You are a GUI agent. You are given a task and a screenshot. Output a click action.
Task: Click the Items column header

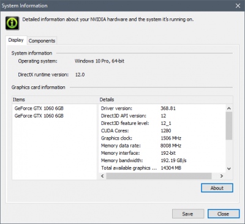pos(55,100)
